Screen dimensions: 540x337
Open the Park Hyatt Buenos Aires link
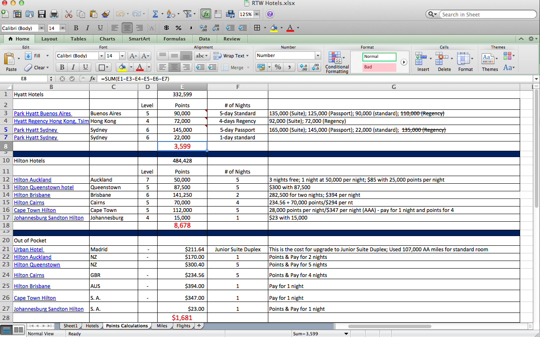click(42, 114)
